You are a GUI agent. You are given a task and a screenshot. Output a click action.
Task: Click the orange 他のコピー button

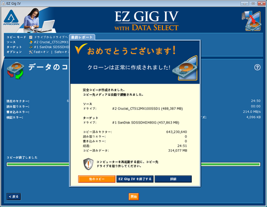tap(97, 179)
